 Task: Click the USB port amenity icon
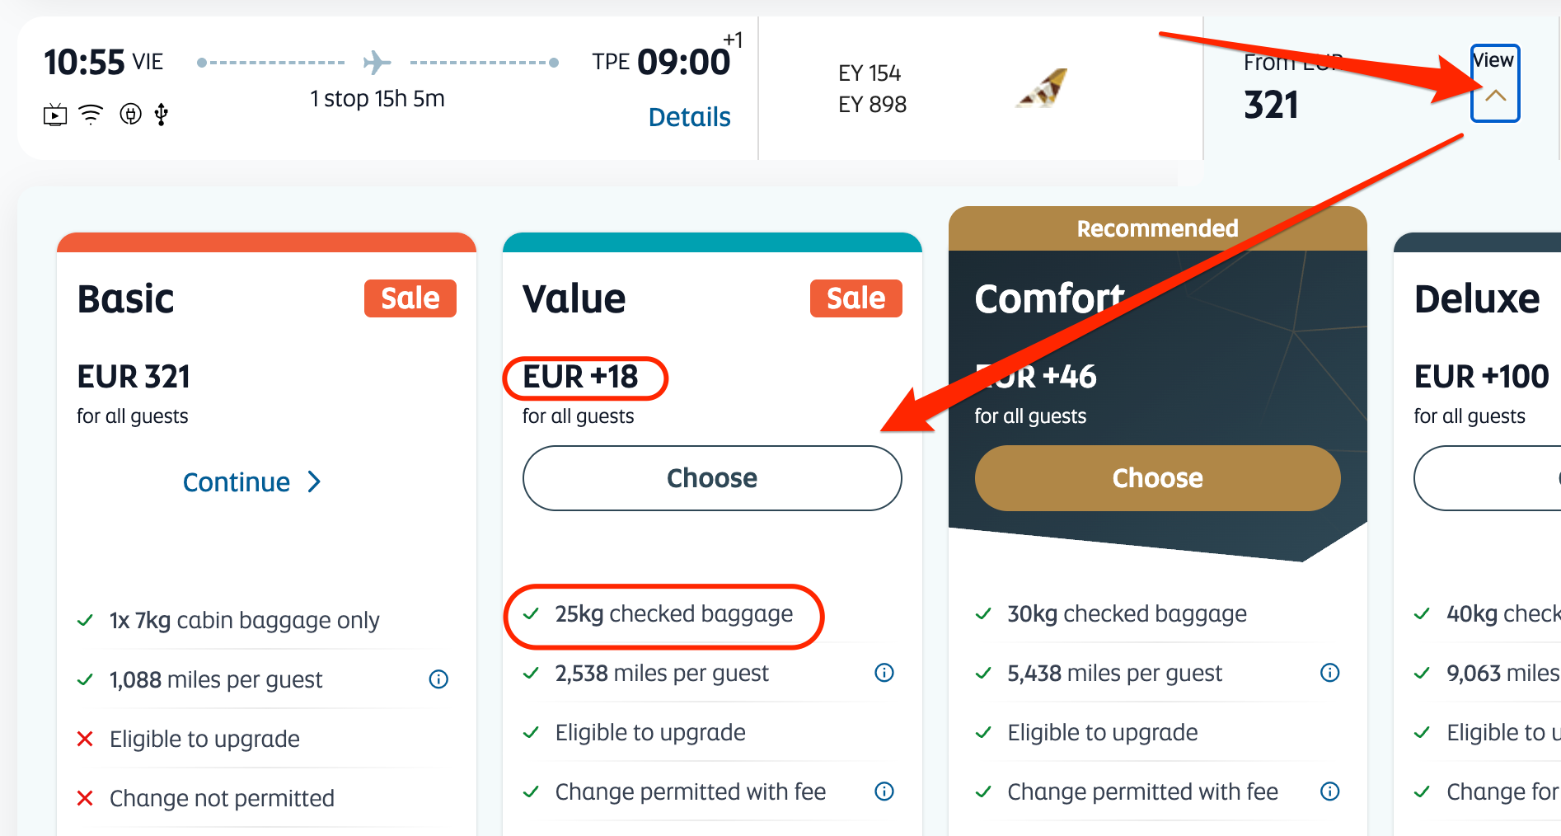point(162,115)
